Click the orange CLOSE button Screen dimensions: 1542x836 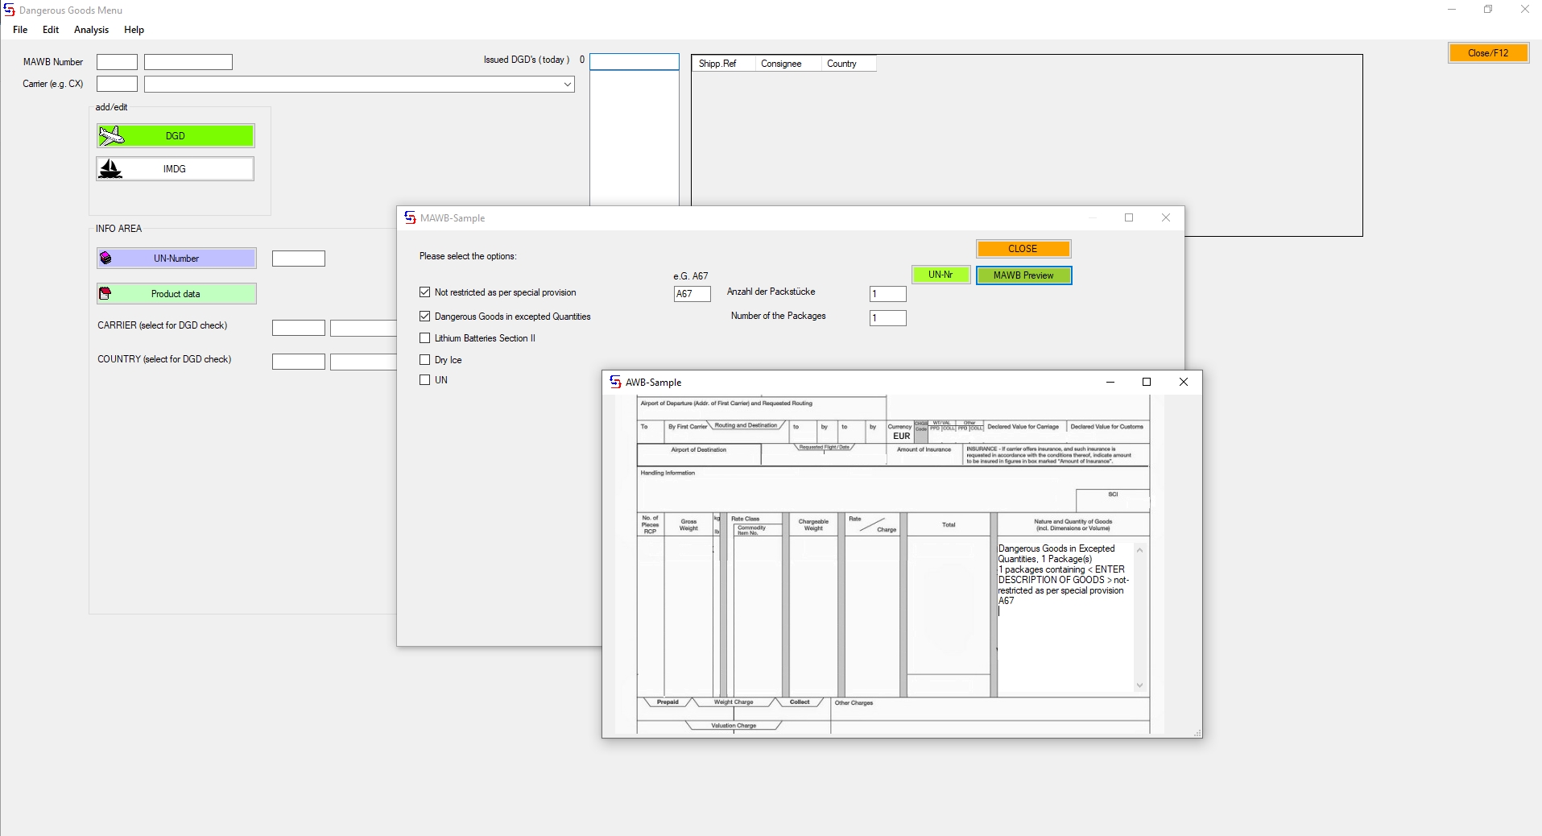1023,249
